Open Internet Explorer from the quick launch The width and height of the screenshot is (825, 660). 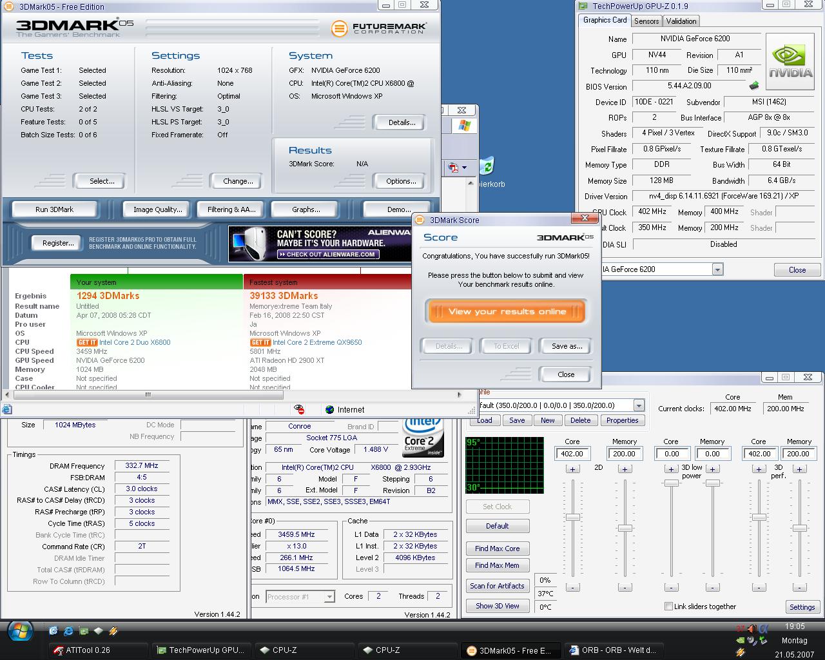click(68, 631)
